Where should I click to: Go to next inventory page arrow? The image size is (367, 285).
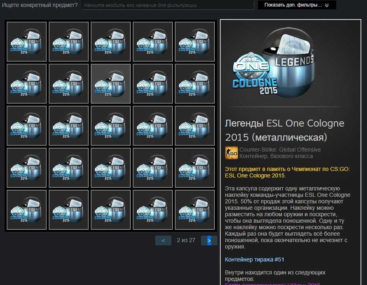click(209, 241)
